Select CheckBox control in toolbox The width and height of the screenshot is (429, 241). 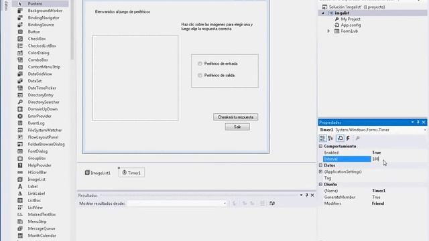click(x=37, y=39)
